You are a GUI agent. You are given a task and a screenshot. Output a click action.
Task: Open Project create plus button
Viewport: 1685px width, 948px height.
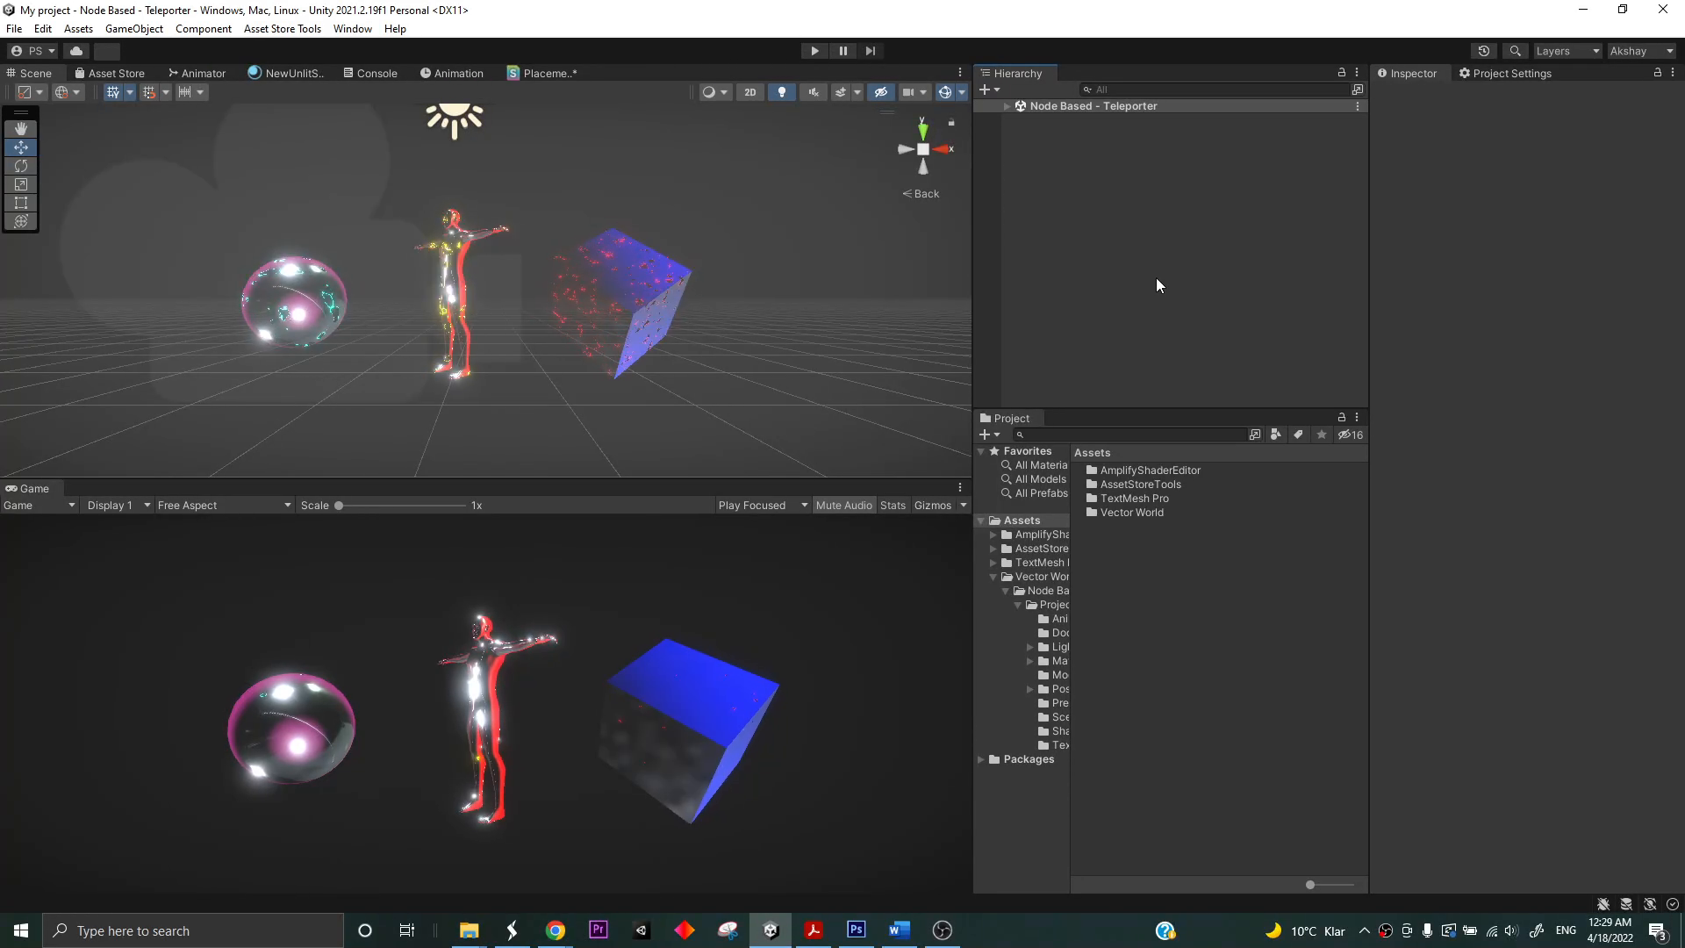click(989, 434)
